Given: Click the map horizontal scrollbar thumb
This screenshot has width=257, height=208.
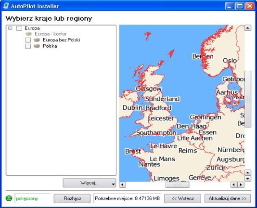Looking at the screenshot, I should 177,185.
